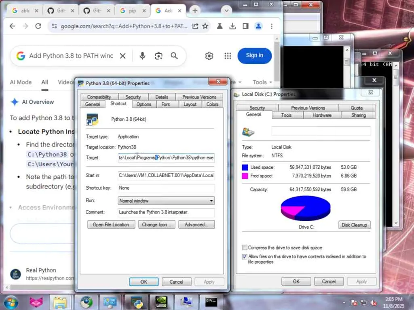
Task: Edit the Comment field text
Action: coord(166,212)
